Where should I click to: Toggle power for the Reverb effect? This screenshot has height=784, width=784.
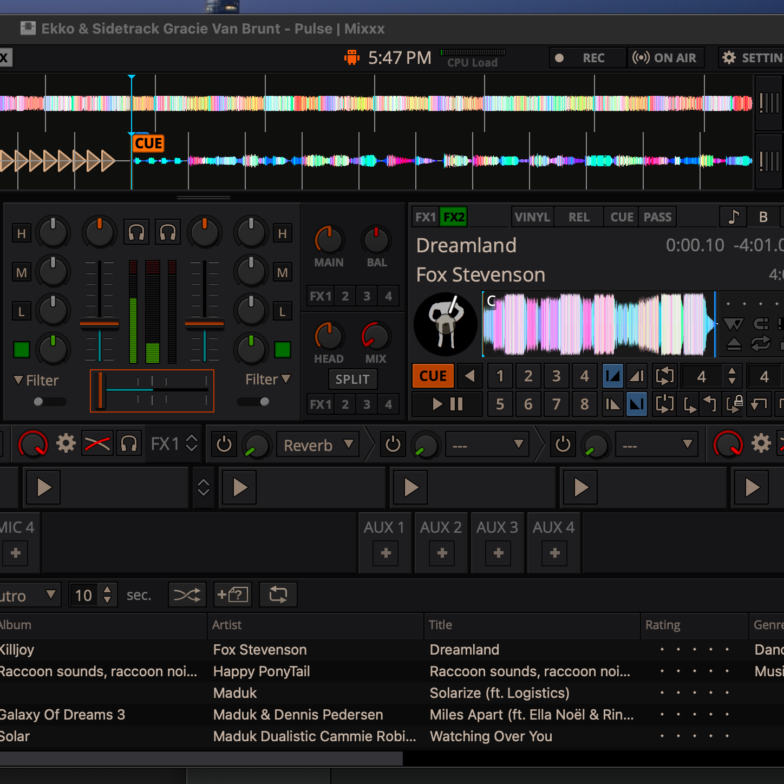[224, 445]
